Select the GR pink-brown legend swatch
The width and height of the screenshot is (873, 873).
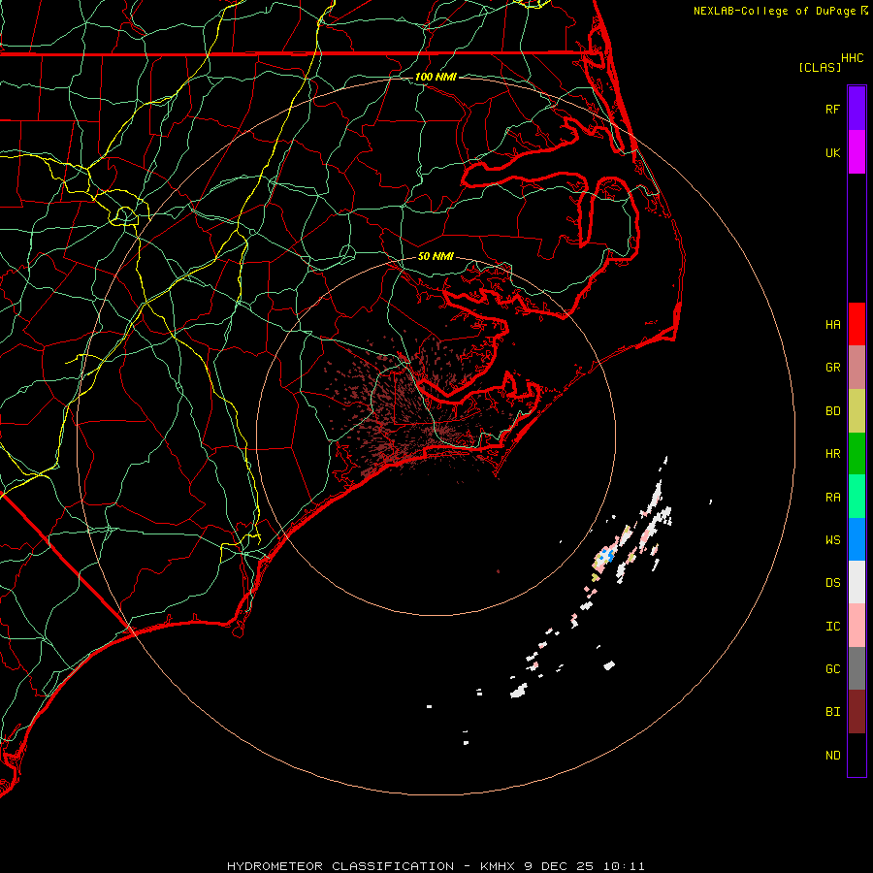pos(857,368)
